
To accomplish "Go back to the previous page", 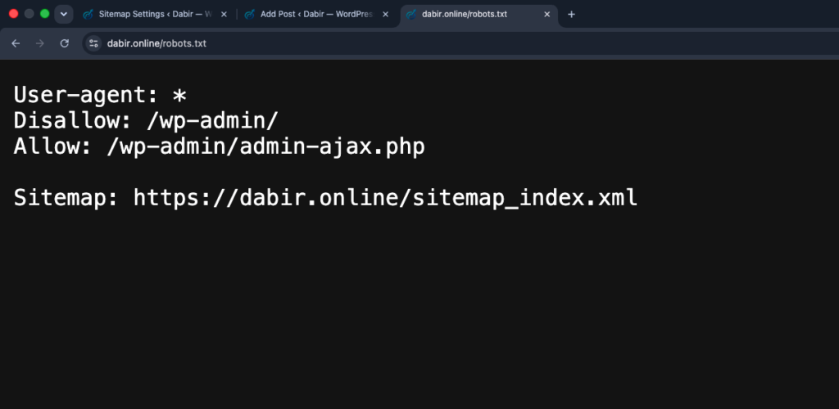I will point(16,43).
